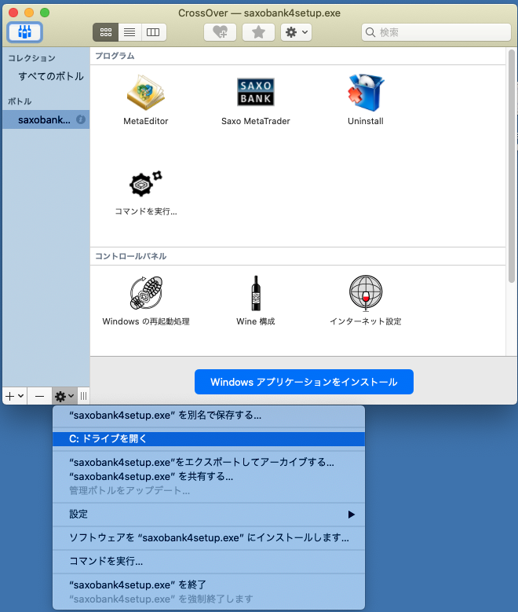The height and width of the screenshot is (612, 518).
Task: Open the コマンドを実行 gear icon in programs
Action: tap(145, 184)
